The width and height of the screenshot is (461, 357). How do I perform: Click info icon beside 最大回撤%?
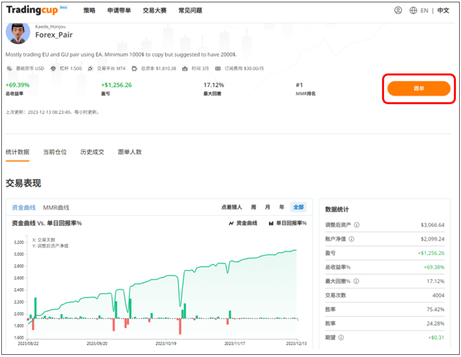pos(357,281)
